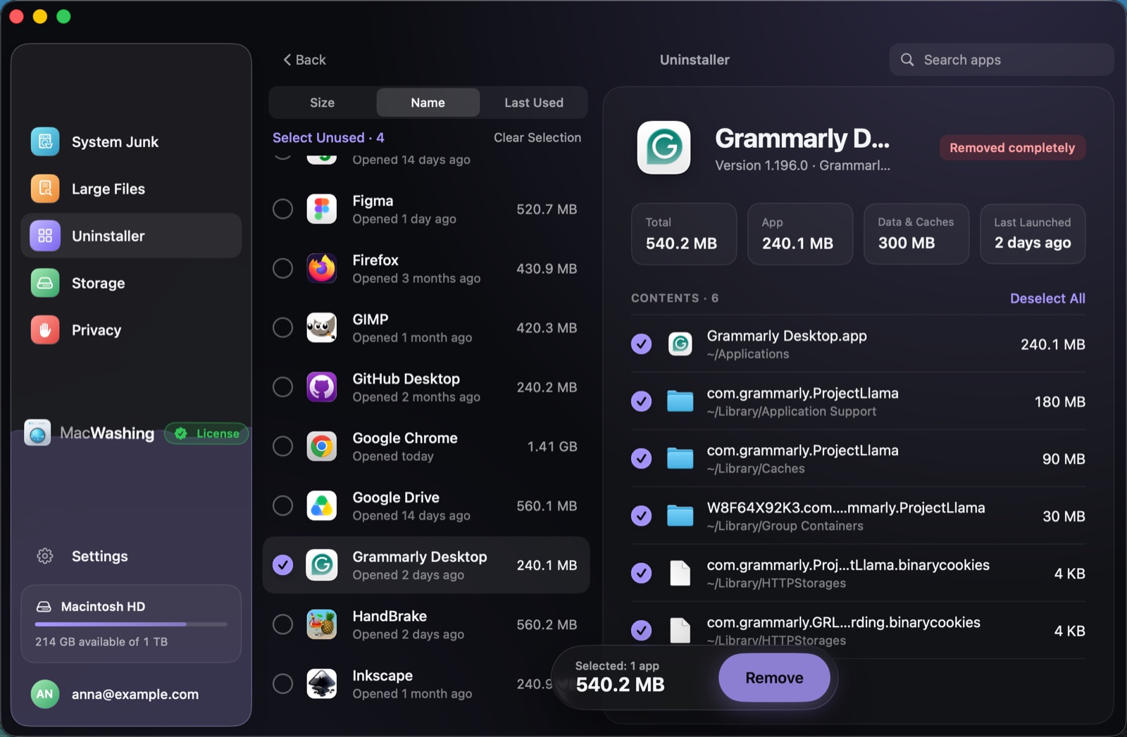Click the Search apps field
Screen dimensions: 1127x737
[1002, 60]
